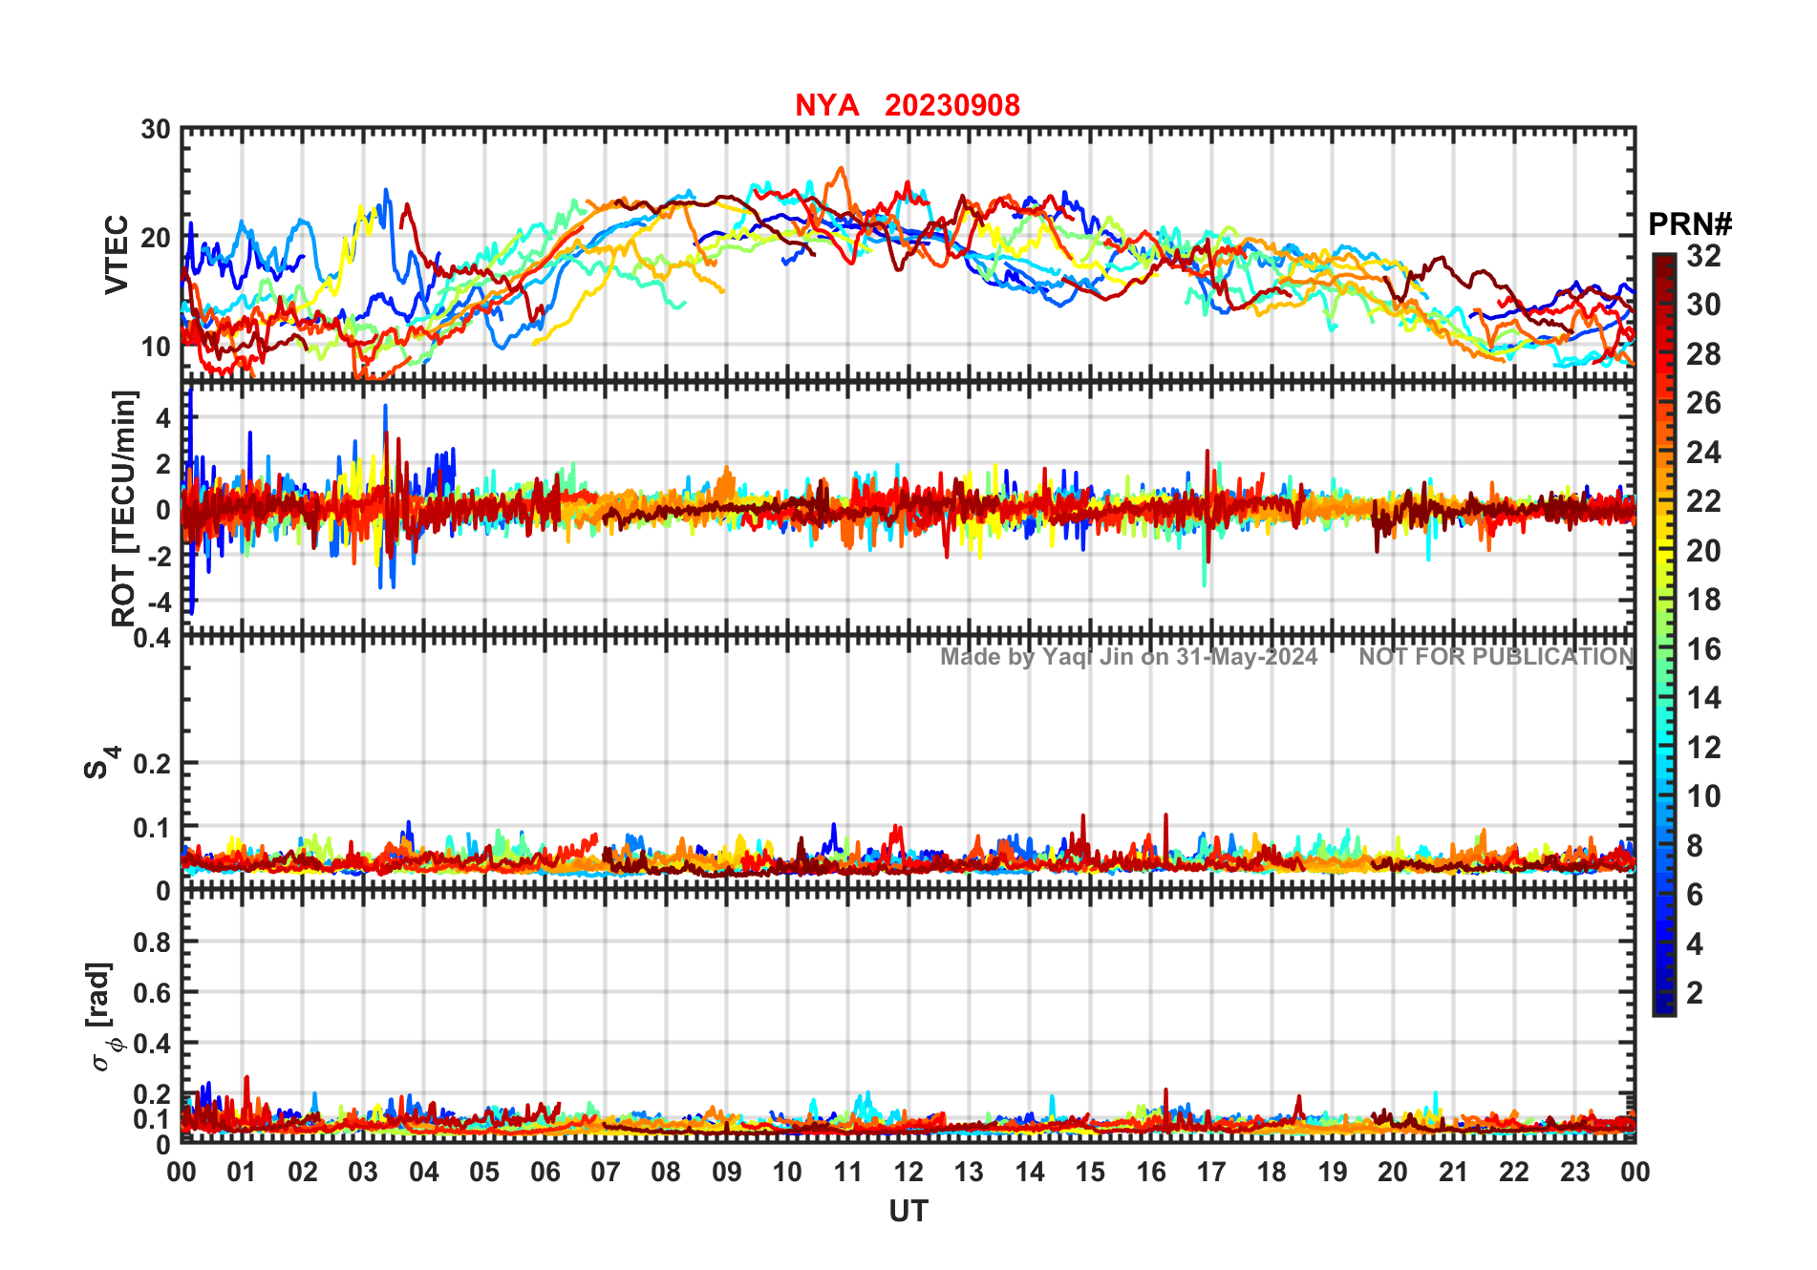
Task: Click the sigma-phi "[rad]" axis label
Action: (102, 1017)
